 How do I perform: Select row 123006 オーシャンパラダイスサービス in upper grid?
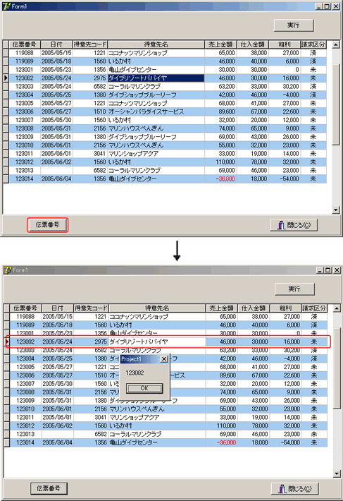tap(168, 111)
